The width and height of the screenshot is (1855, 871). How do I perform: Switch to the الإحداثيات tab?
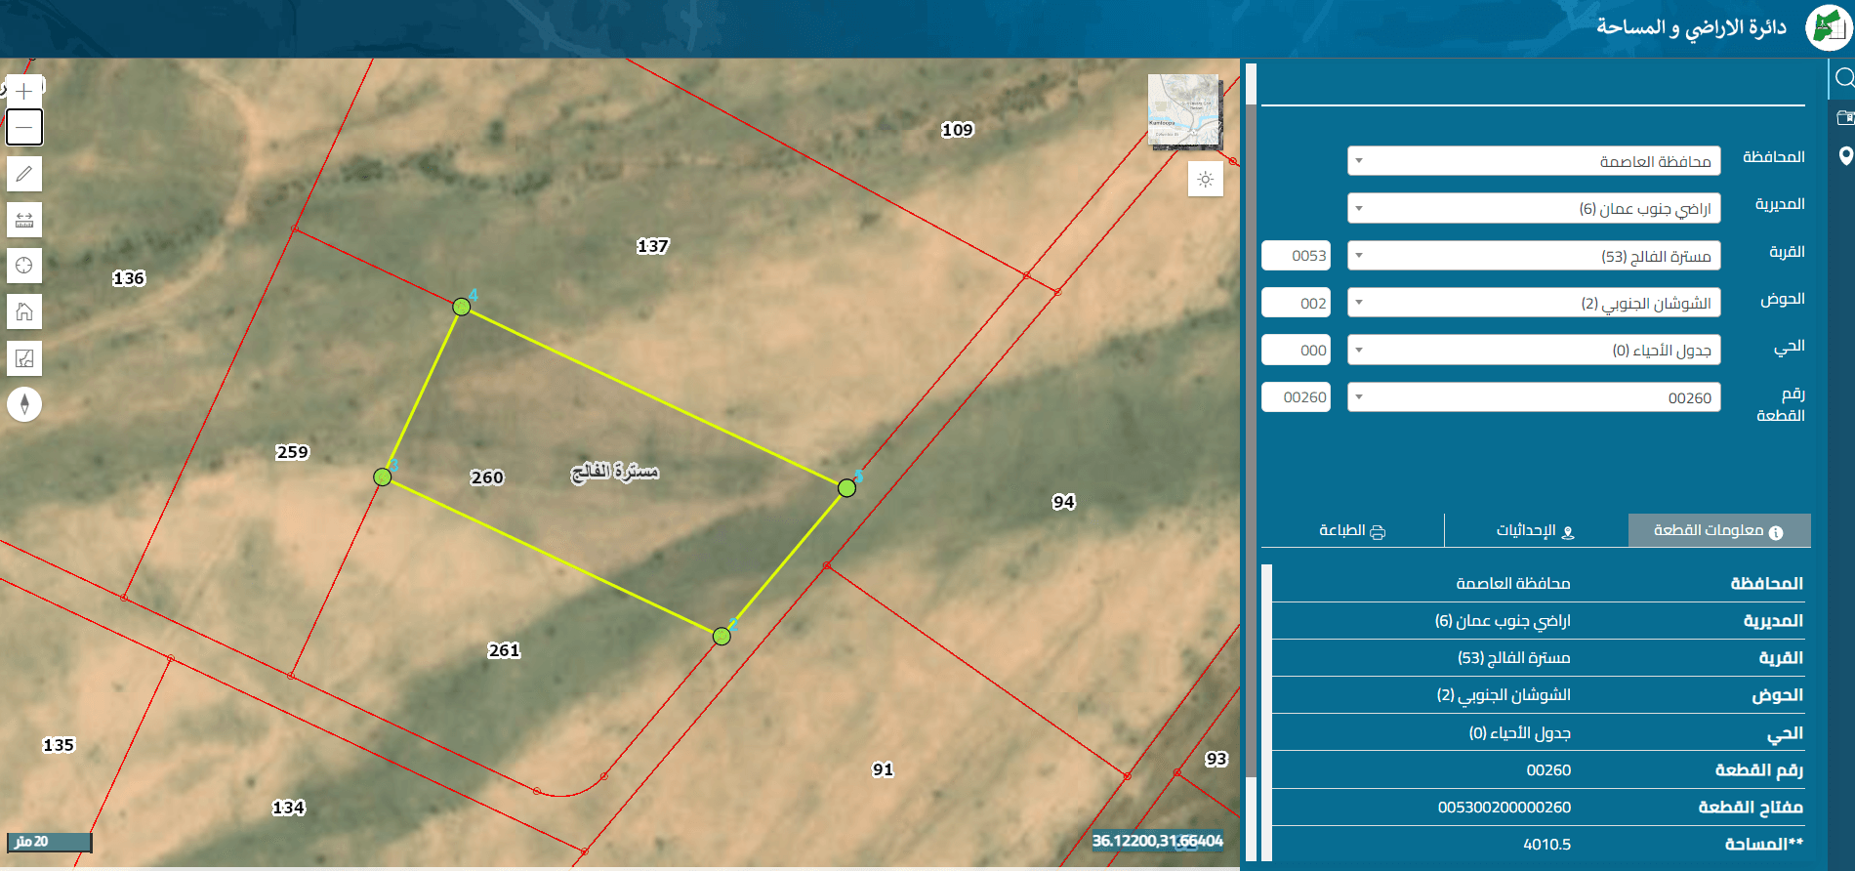pos(1536,530)
